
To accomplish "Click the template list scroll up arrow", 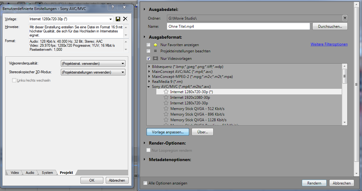I will coord(345,66).
